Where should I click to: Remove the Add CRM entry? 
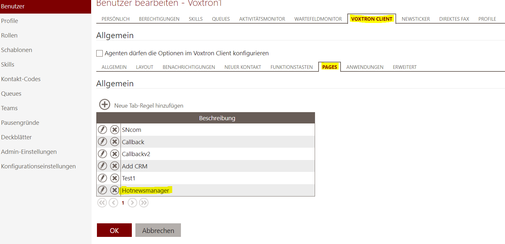click(x=114, y=166)
